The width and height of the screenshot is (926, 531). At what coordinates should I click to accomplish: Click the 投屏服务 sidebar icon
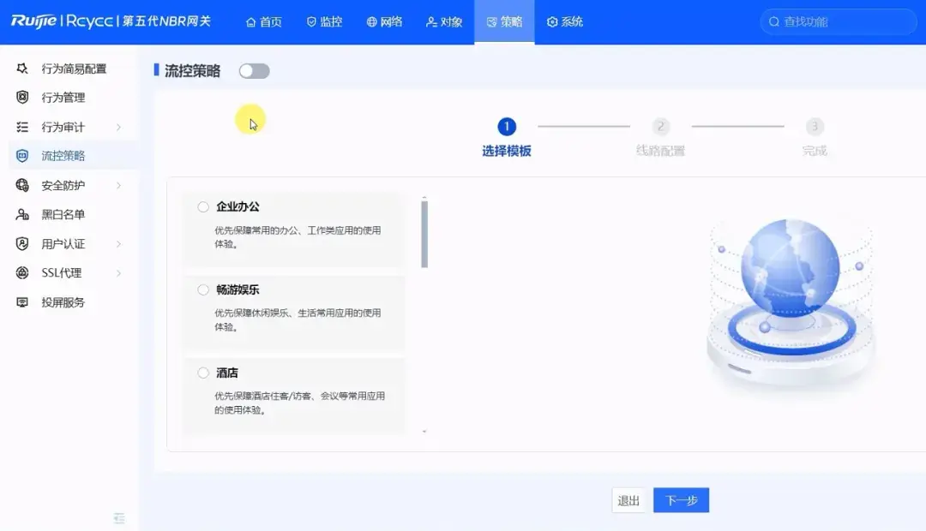(21, 301)
